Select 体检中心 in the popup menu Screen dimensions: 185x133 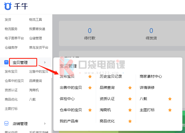coord(67,99)
